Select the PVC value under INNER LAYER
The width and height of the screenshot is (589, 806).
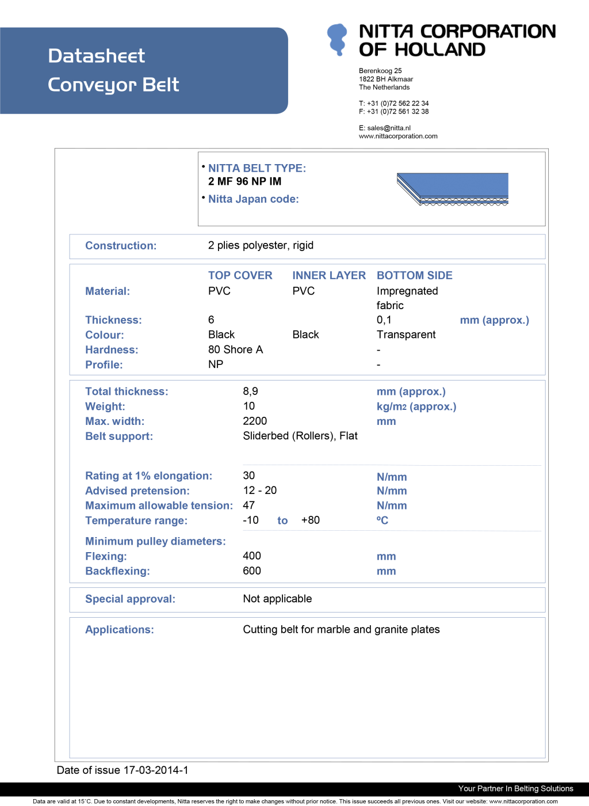[304, 291]
